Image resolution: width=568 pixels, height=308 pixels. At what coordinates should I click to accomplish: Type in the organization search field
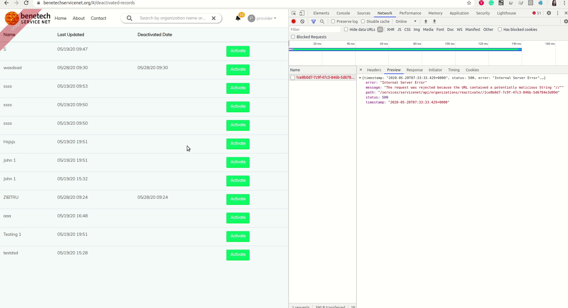coord(173,18)
